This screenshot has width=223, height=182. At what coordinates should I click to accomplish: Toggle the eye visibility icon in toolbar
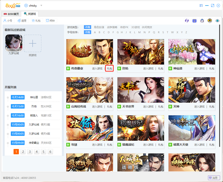(x=217, y=20)
